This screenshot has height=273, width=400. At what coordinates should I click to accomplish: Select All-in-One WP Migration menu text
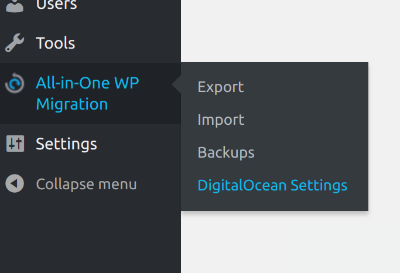(x=87, y=83)
